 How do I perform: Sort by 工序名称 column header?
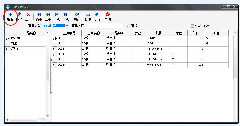point(93,33)
